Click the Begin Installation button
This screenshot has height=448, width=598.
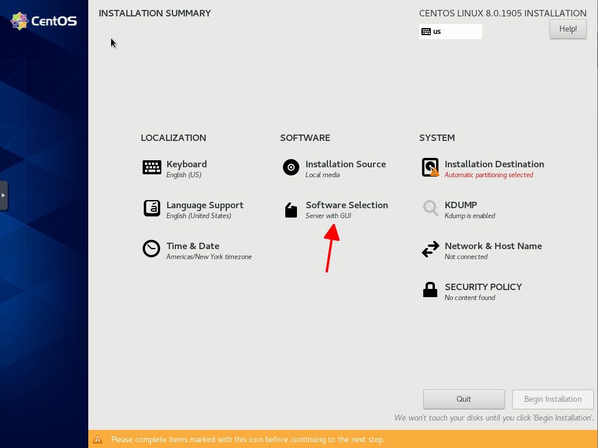click(552, 399)
